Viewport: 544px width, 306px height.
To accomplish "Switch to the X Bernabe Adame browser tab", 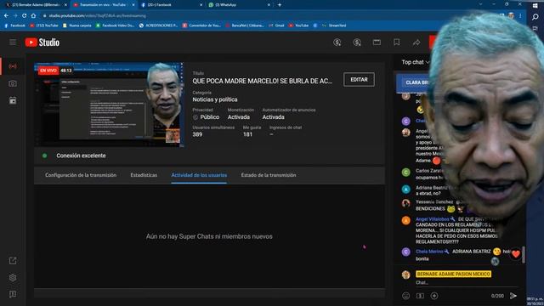I will tap(36, 5).
